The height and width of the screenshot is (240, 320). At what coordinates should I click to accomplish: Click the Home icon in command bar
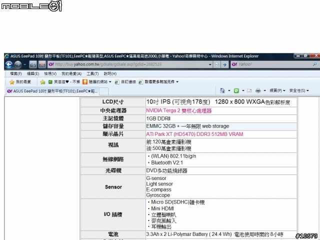pos(222,90)
